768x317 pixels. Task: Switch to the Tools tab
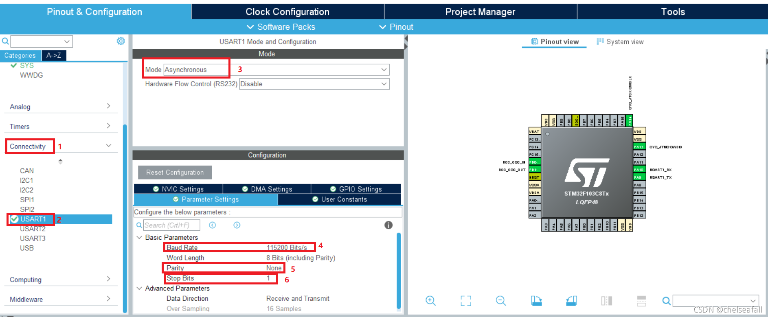673,12
